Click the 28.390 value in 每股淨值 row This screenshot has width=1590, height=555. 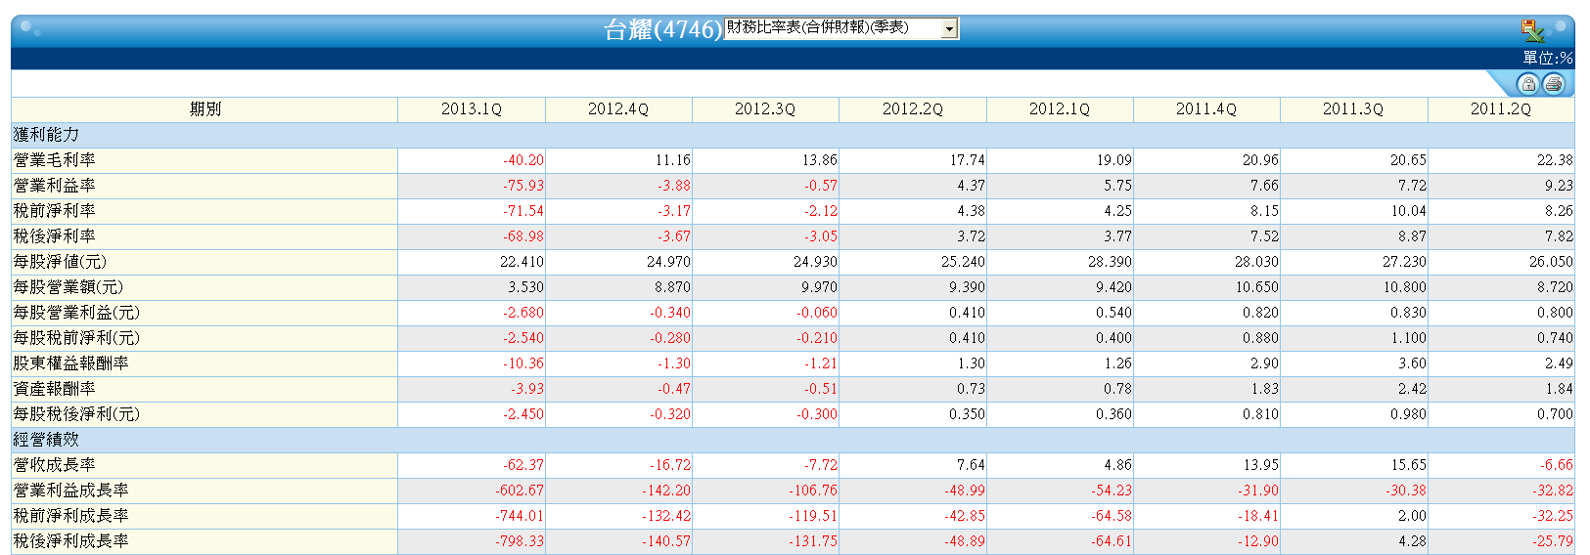[x=1110, y=262]
